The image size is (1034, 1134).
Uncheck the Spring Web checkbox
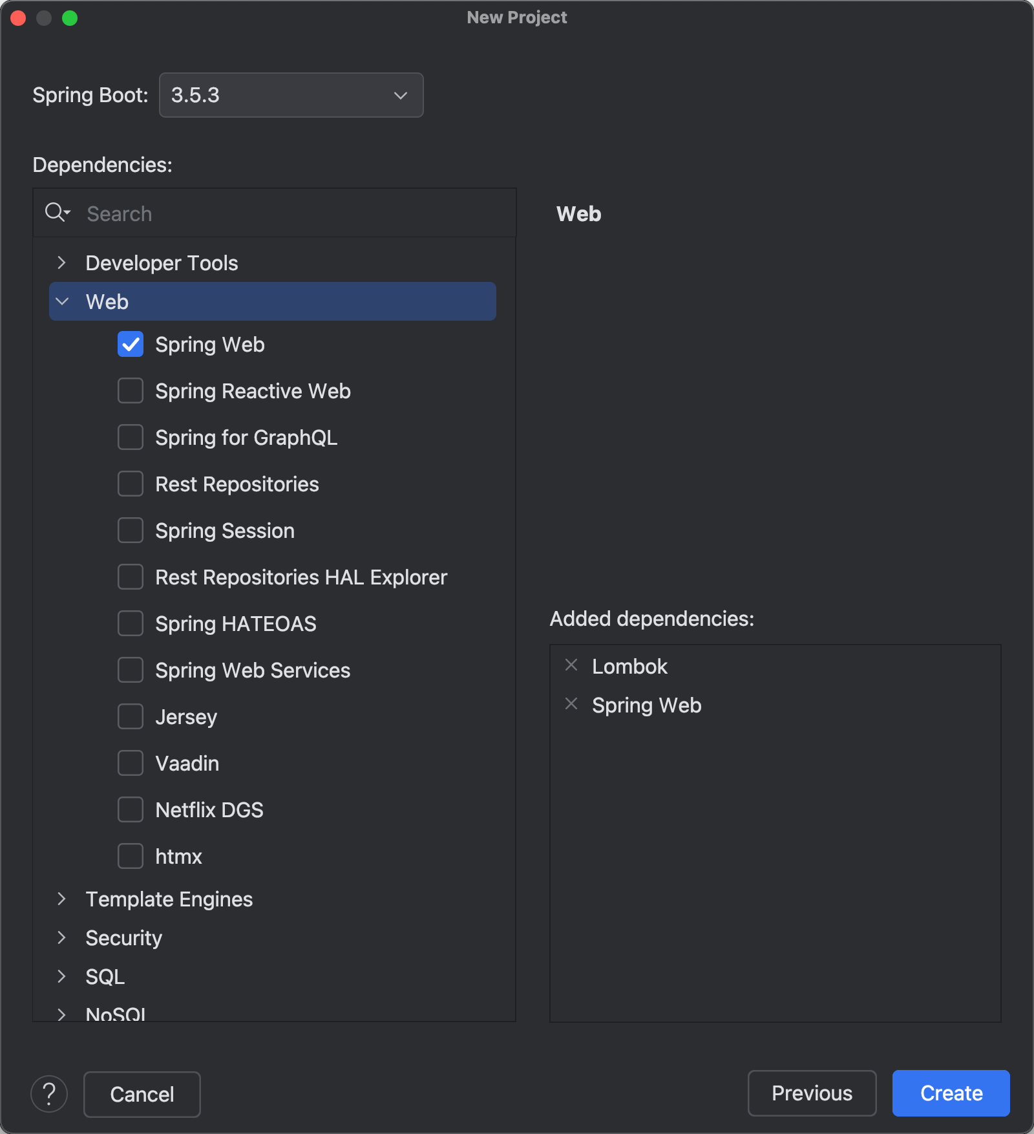[131, 345]
